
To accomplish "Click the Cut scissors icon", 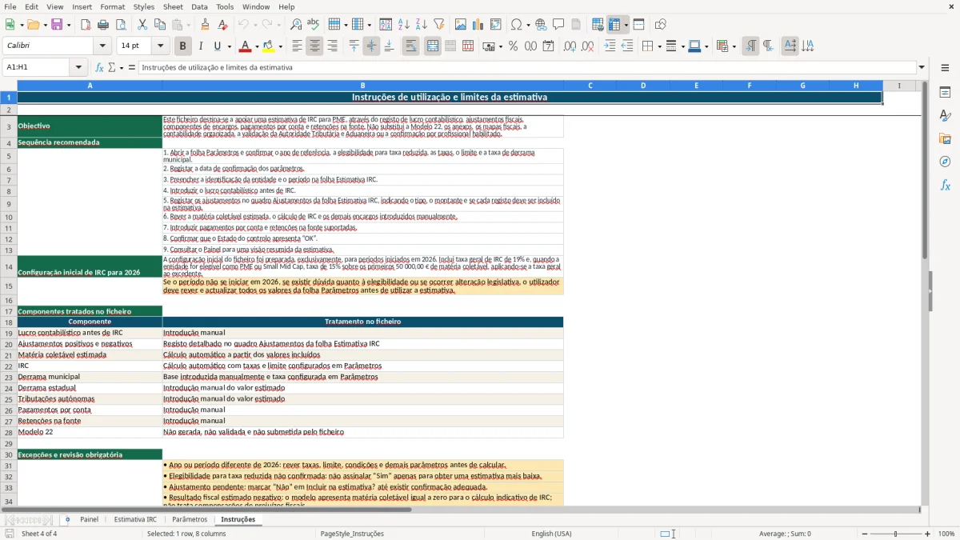I will pyautogui.click(x=142, y=25).
